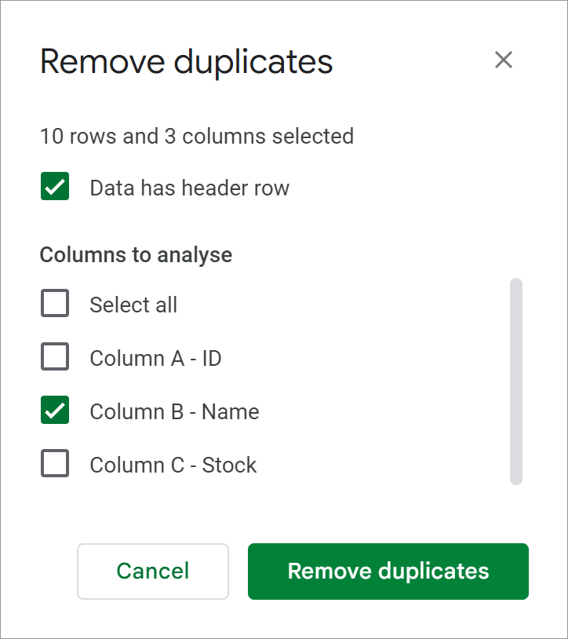Close the Remove duplicates dialog
The height and width of the screenshot is (639, 568).
point(503,60)
